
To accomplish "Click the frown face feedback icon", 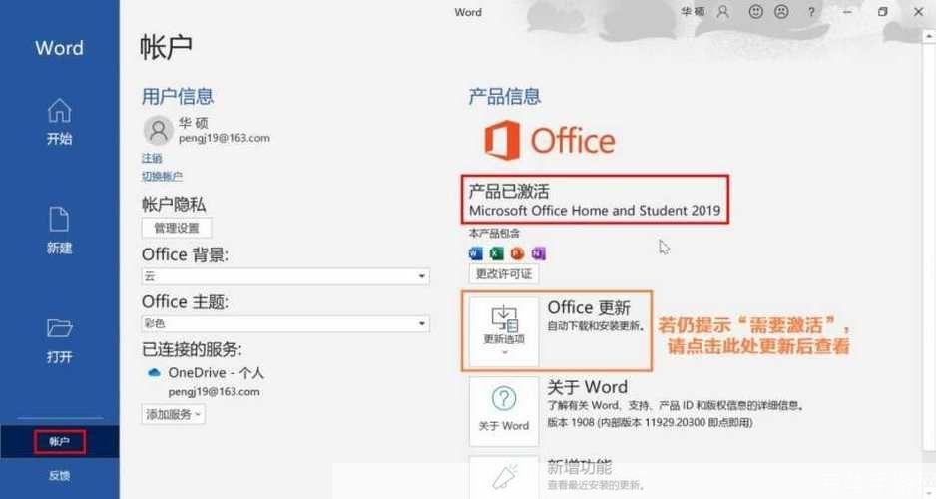I will point(781,11).
